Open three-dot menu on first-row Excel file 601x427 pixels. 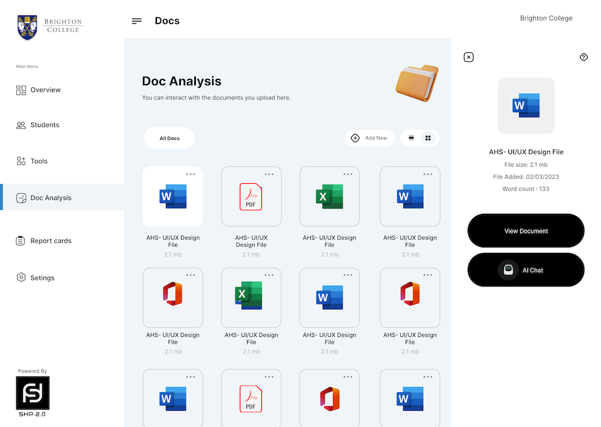pyautogui.click(x=347, y=174)
